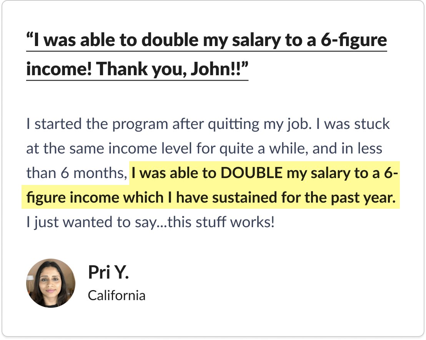Click "and in less" in the body text
The width and height of the screenshot is (426, 340).
347,149
